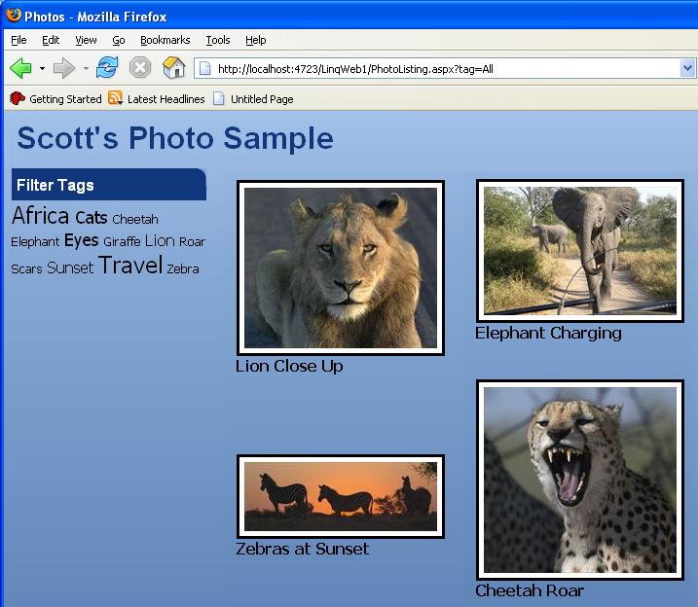Open the zebras at sunset thumbnail
Screen dimensions: 698x607
[x=341, y=496]
